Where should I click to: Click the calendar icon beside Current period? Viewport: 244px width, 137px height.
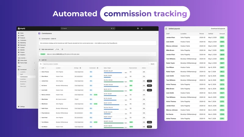[40, 39]
